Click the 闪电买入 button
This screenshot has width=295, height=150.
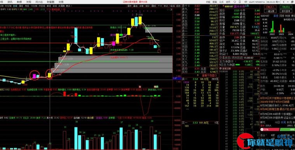click(x=270, y=7)
